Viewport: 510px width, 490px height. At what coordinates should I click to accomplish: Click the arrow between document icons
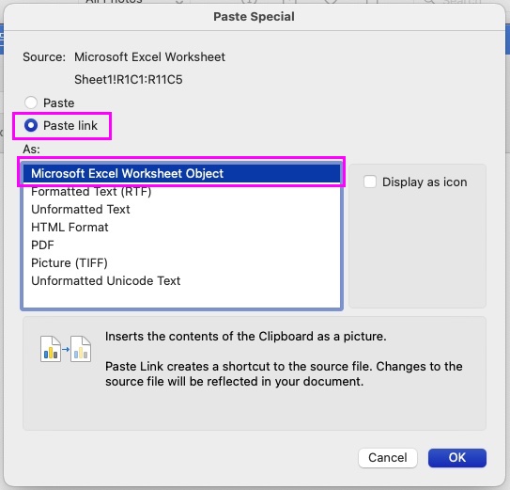coord(66,349)
